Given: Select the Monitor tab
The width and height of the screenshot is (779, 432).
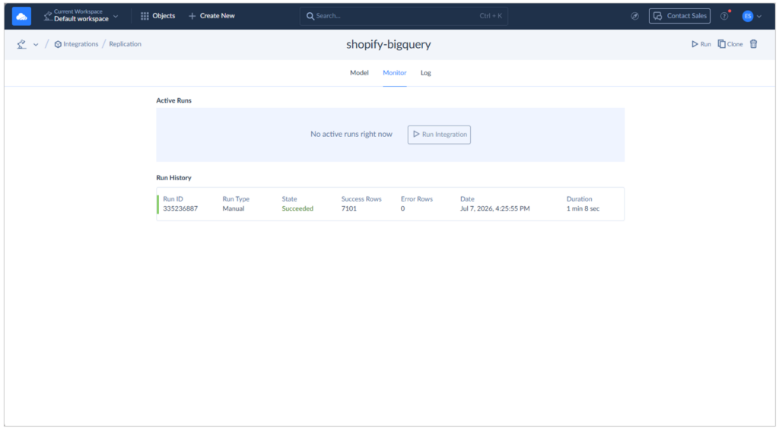Looking at the screenshot, I should pos(395,73).
